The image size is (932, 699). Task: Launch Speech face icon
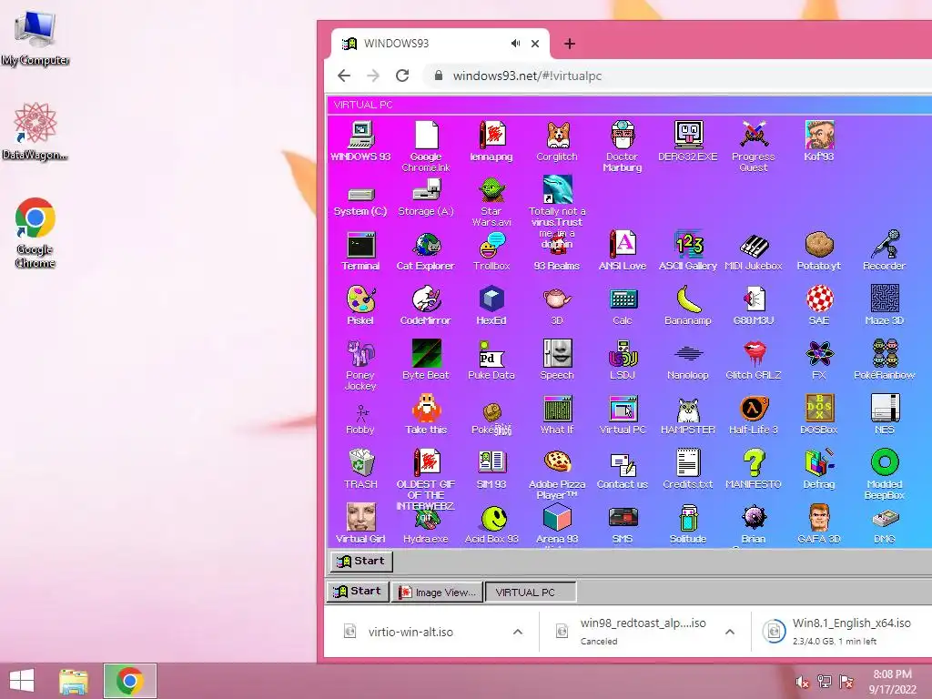click(x=557, y=359)
